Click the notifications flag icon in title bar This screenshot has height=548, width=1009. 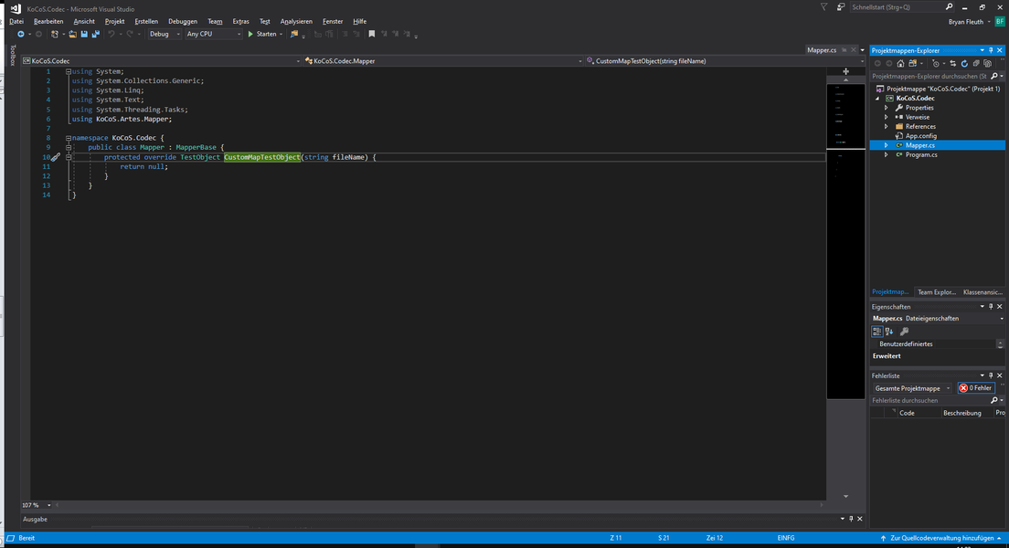(823, 7)
